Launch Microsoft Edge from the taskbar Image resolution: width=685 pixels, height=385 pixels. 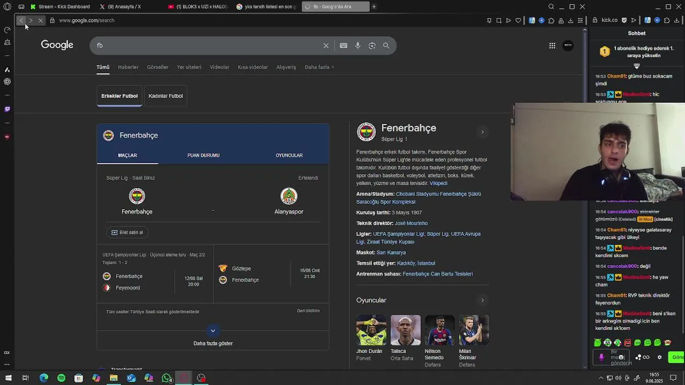[44, 378]
